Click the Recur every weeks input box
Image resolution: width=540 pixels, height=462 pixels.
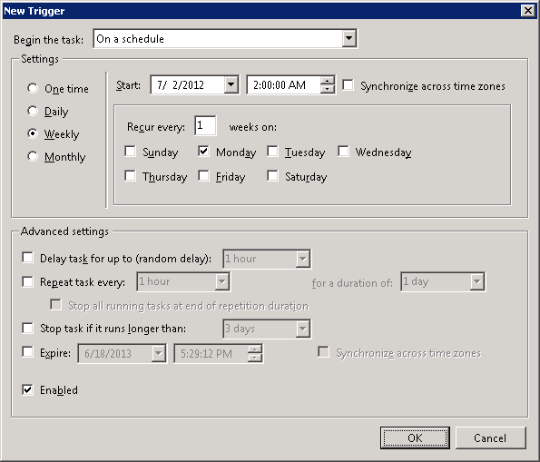[205, 126]
